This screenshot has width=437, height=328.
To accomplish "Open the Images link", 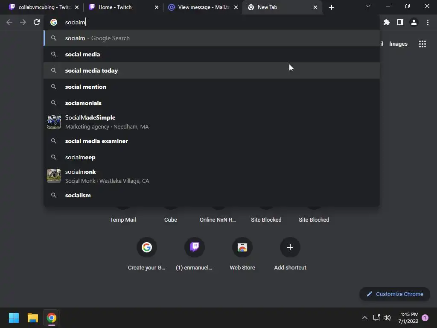I will pos(398,44).
